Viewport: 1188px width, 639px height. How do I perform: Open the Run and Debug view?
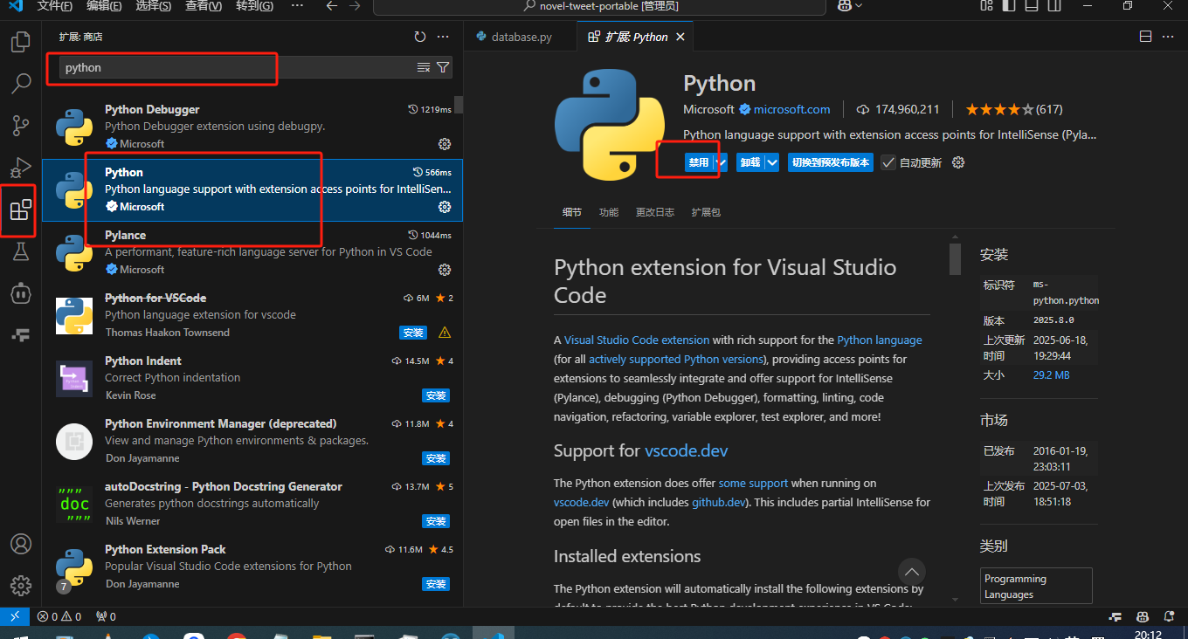click(x=20, y=167)
